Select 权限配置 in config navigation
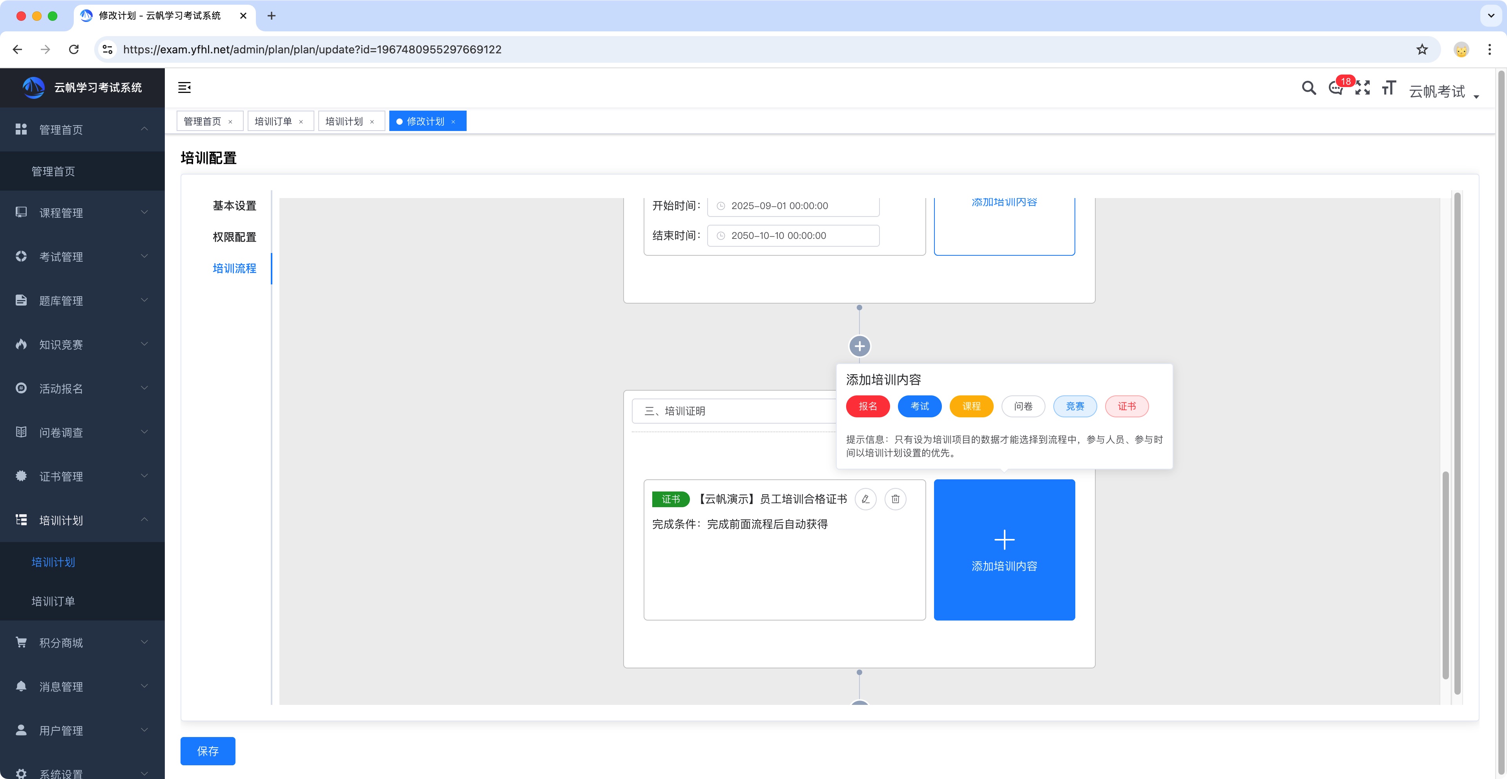Screen dimensions: 1507x779 pyautogui.click(x=234, y=237)
